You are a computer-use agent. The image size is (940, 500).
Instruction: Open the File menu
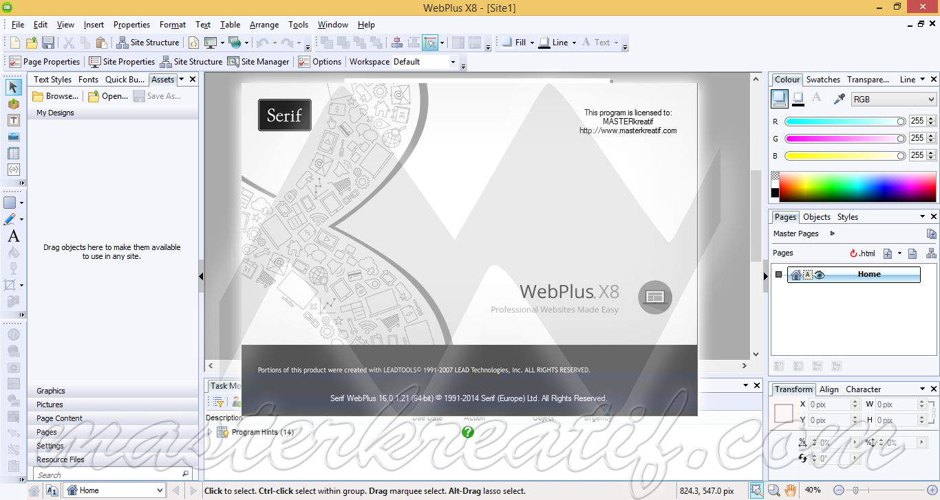18,25
